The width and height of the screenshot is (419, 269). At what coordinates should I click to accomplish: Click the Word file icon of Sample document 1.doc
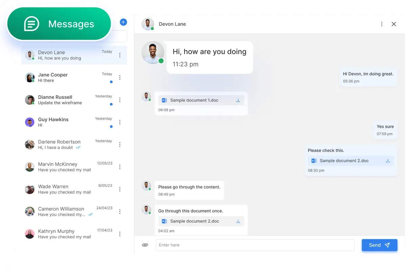click(x=164, y=100)
